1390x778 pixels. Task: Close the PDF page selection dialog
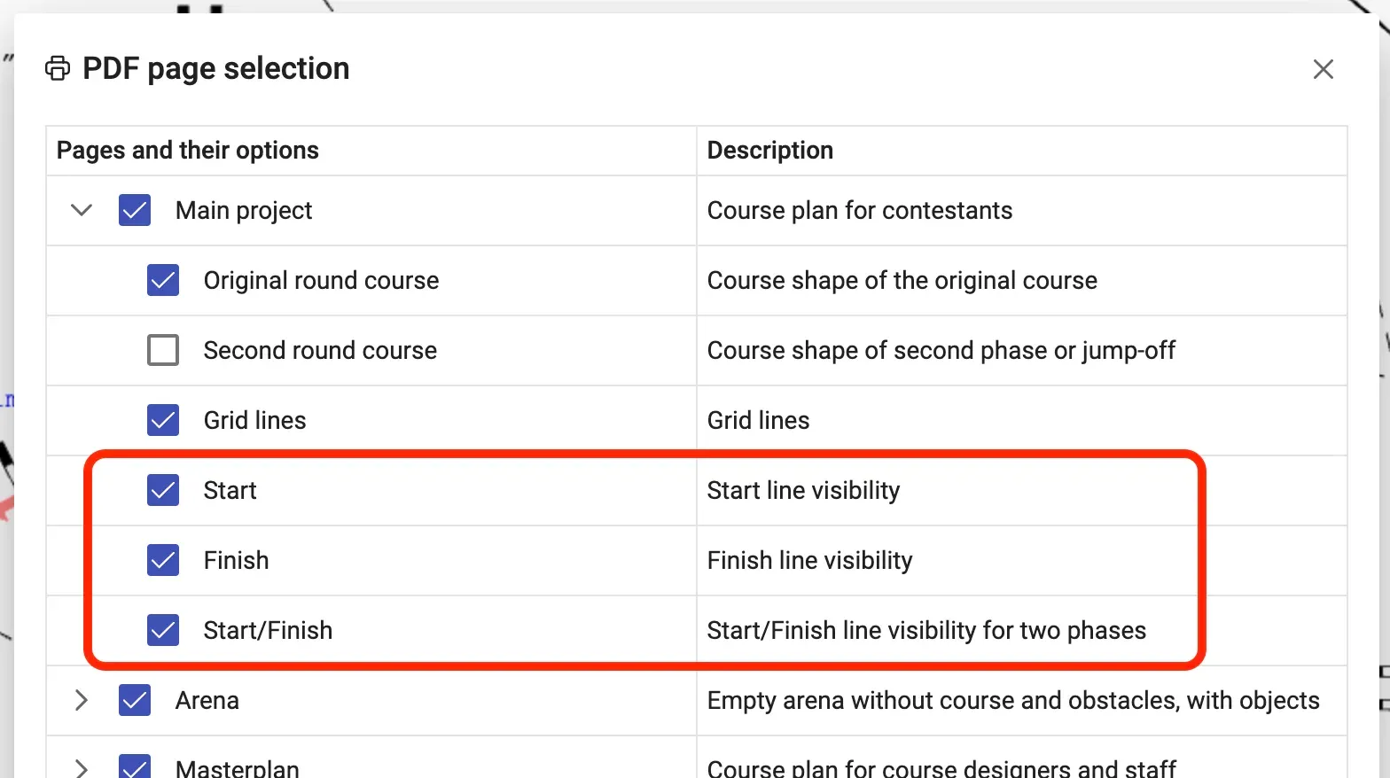1323,69
